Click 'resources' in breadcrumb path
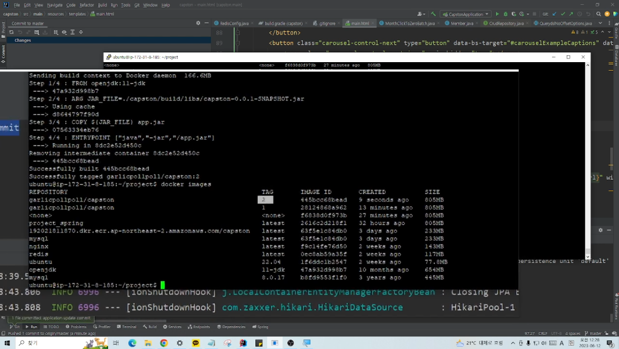The width and height of the screenshot is (619, 349). [56, 14]
